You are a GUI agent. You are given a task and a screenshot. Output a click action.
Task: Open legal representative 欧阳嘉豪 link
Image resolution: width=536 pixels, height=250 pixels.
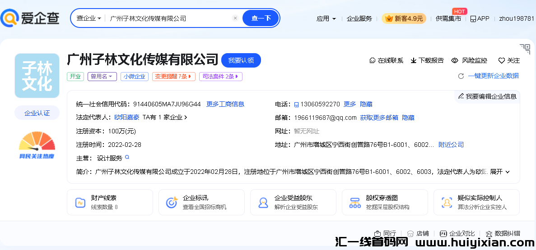coord(127,117)
